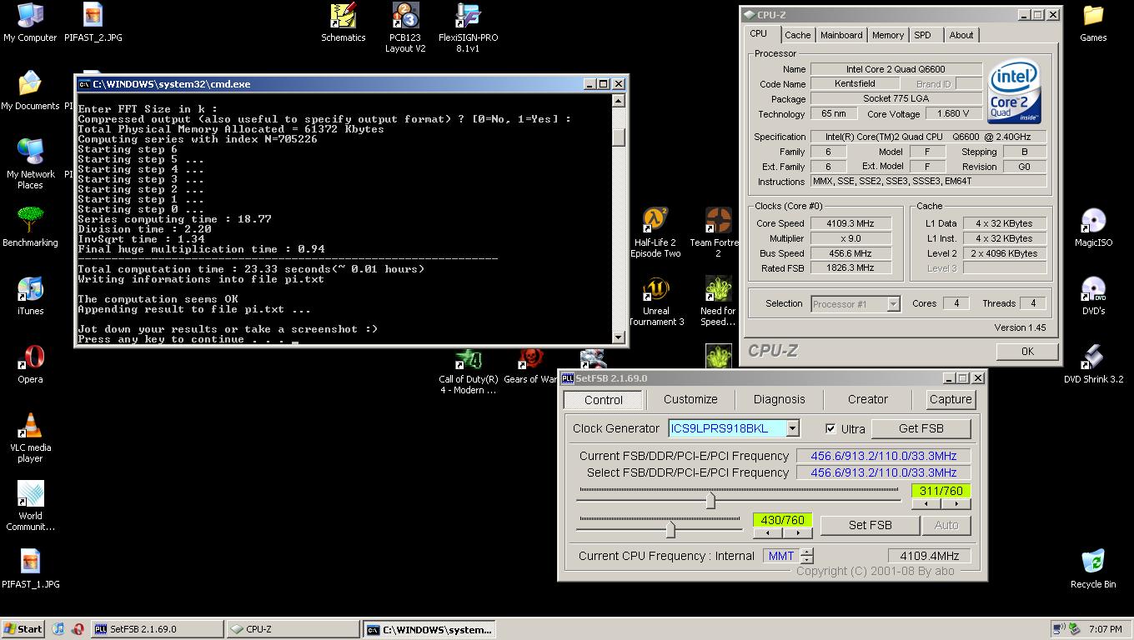Expand Clock Generator dropdown
Screen dimensions: 1134x640
click(x=792, y=428)
